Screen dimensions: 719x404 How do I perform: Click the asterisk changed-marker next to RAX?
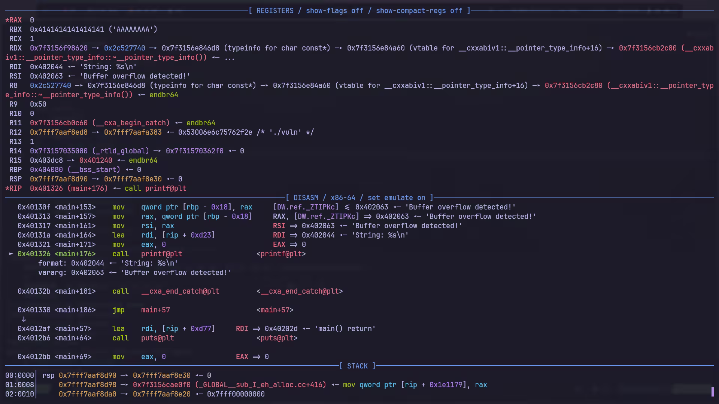point(7,20)
